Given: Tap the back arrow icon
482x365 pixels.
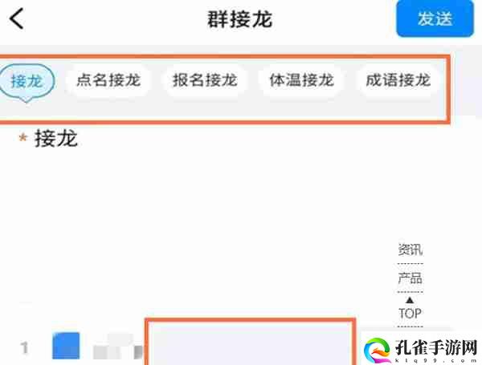Looking at the screenshot, I should coord(17,18).
